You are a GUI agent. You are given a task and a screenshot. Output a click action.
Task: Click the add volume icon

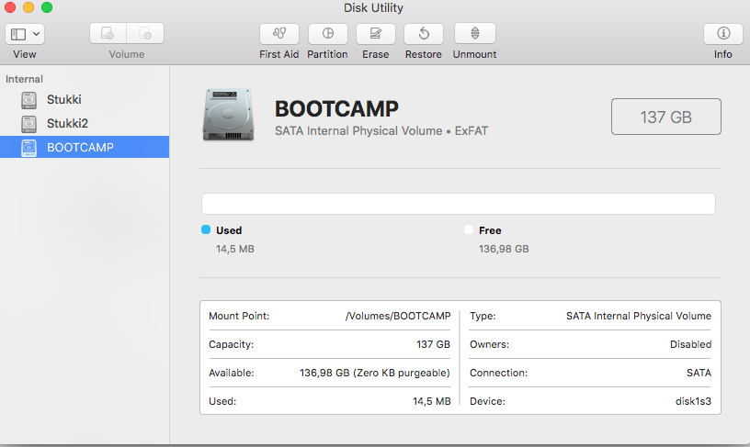(x=108, y=34)
